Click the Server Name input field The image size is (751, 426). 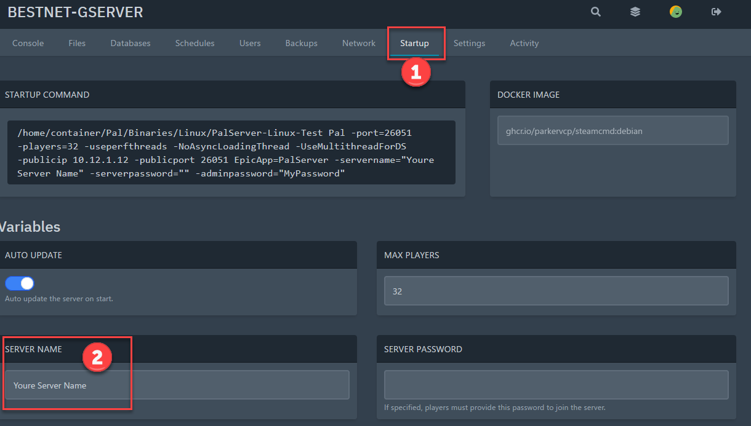click(177, 385)
